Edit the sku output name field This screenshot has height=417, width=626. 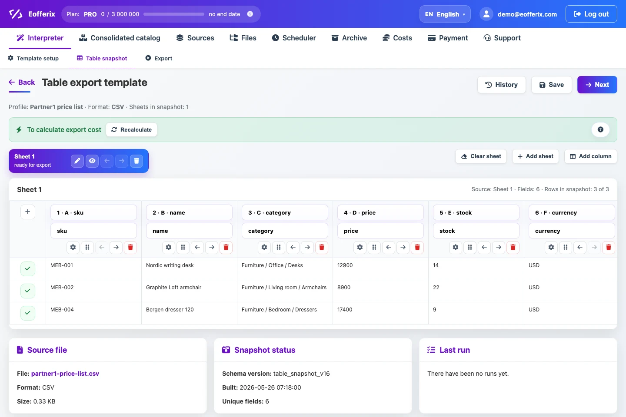click(94, 231)
